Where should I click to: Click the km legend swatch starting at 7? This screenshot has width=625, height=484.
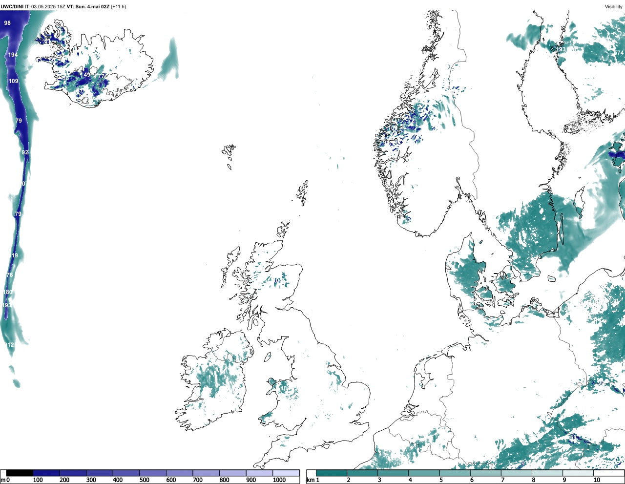tap(516, 473)
